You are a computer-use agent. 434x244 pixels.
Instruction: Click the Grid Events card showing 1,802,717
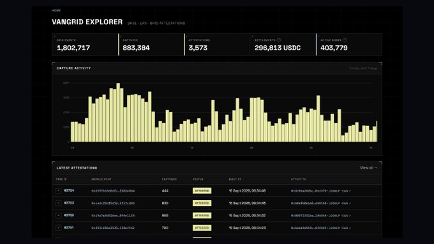[x=85, y=45]
